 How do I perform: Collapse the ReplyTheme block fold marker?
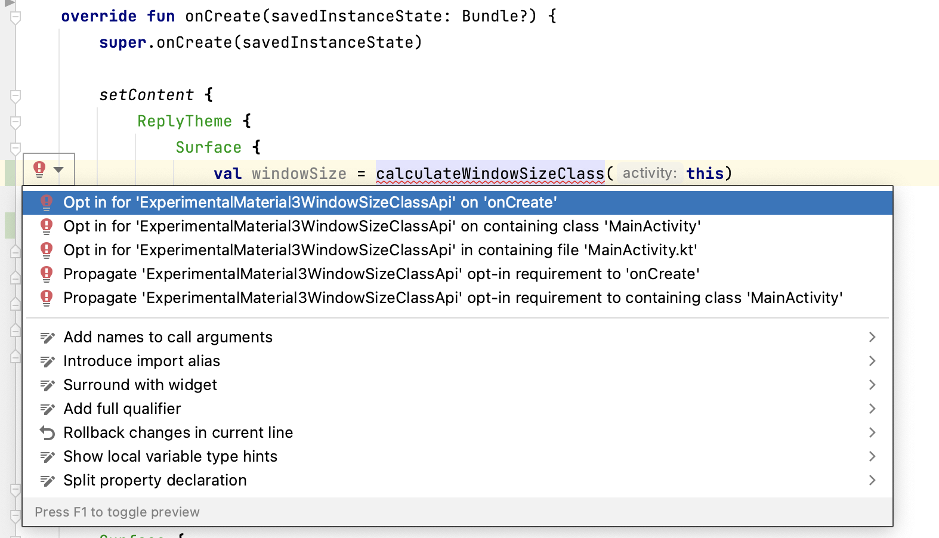click(16, 122)
